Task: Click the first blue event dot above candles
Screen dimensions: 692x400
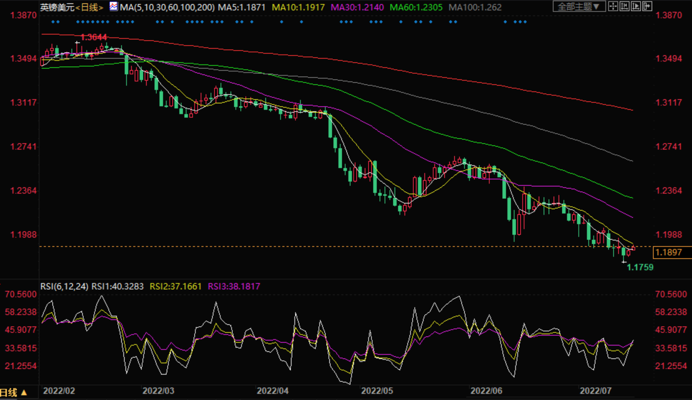Action: [x=53, y=22]
